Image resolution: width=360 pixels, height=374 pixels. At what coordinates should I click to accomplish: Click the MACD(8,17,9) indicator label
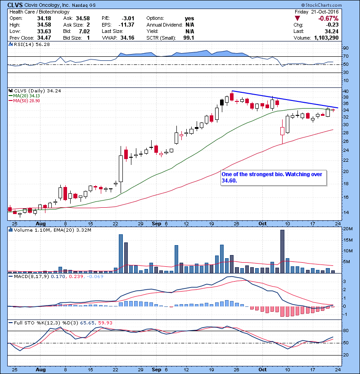(31, 277)
